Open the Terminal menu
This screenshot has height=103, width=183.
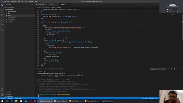(x=31, y=1)
